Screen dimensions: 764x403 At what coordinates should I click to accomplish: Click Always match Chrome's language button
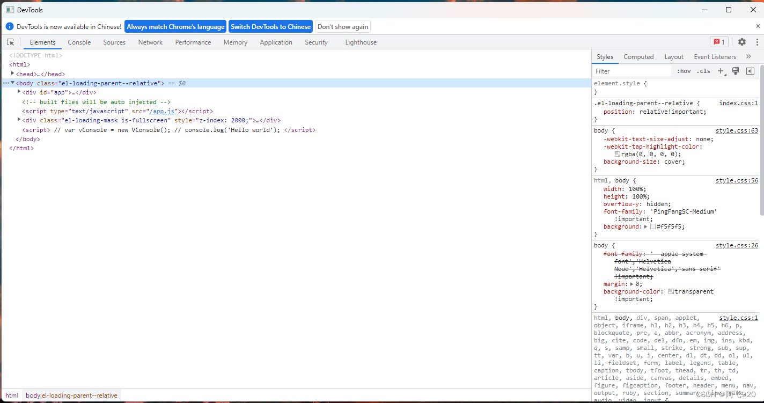pos(175,27)
